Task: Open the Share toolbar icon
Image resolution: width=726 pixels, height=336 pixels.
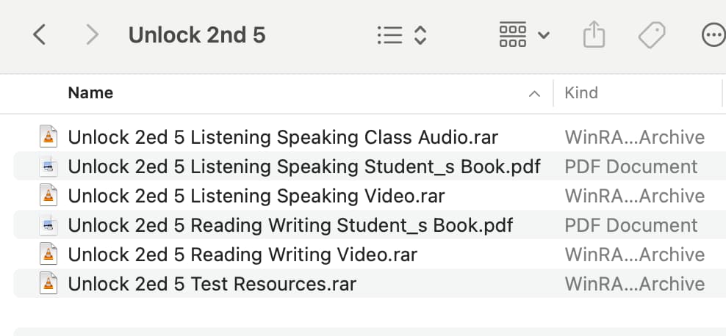Action: pyautogui.click(x=594, y=35)
